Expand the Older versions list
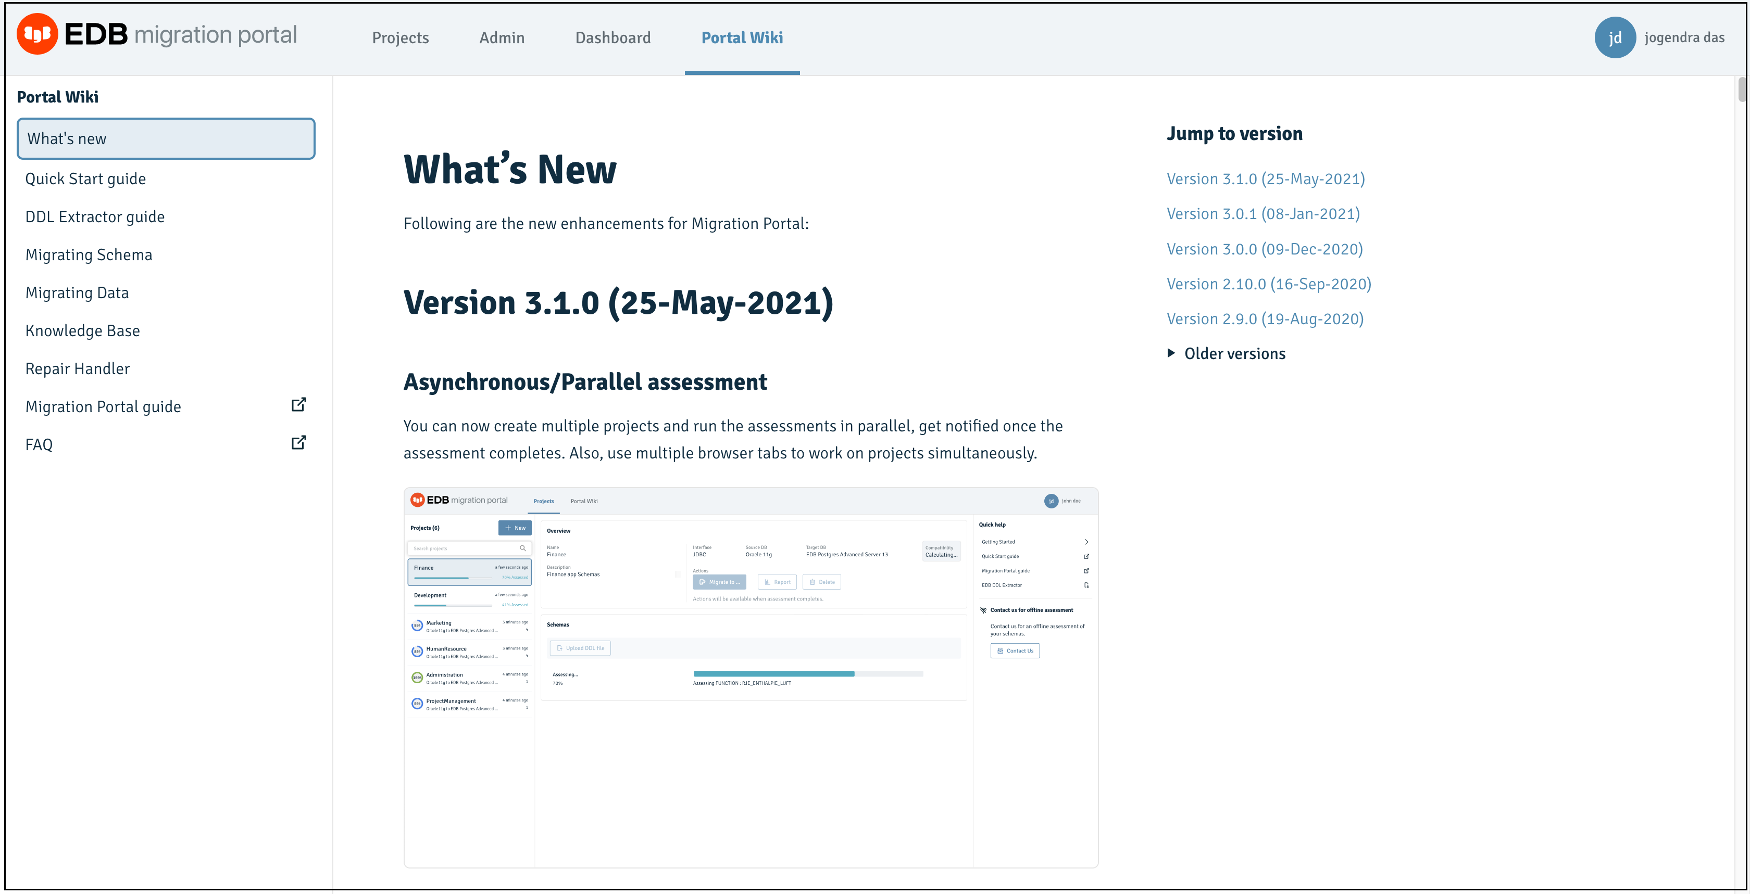1750x894 pixels. coord(1226,354)
